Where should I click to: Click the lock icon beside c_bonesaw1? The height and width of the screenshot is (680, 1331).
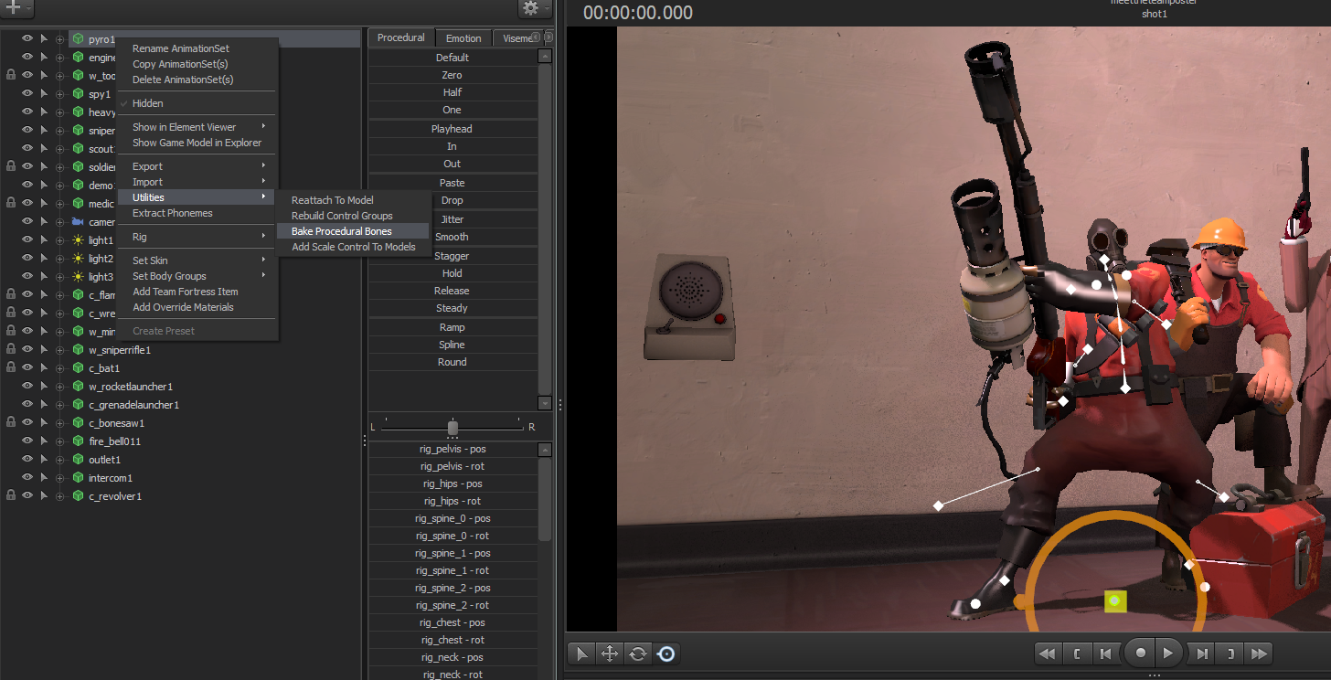[11, 423]
